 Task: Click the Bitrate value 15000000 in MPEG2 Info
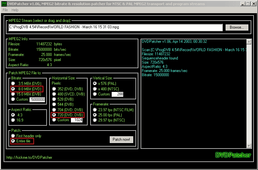point(44,49)
